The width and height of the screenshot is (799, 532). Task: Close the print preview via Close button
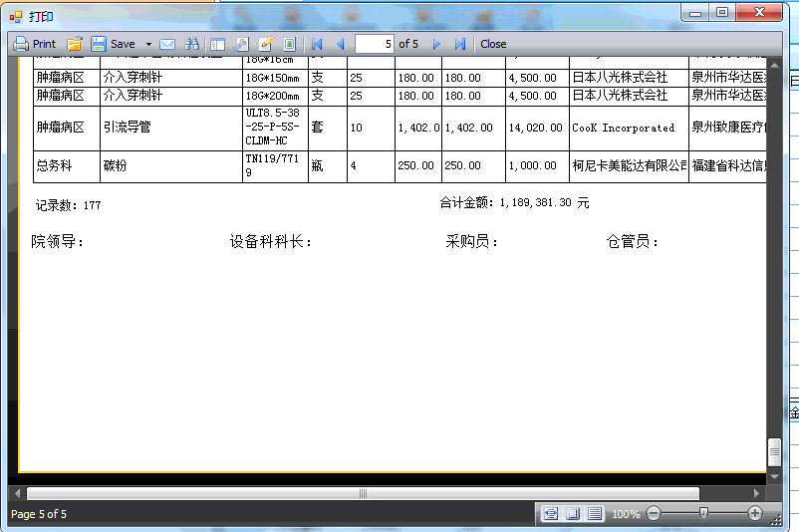(x=493, y=44)
